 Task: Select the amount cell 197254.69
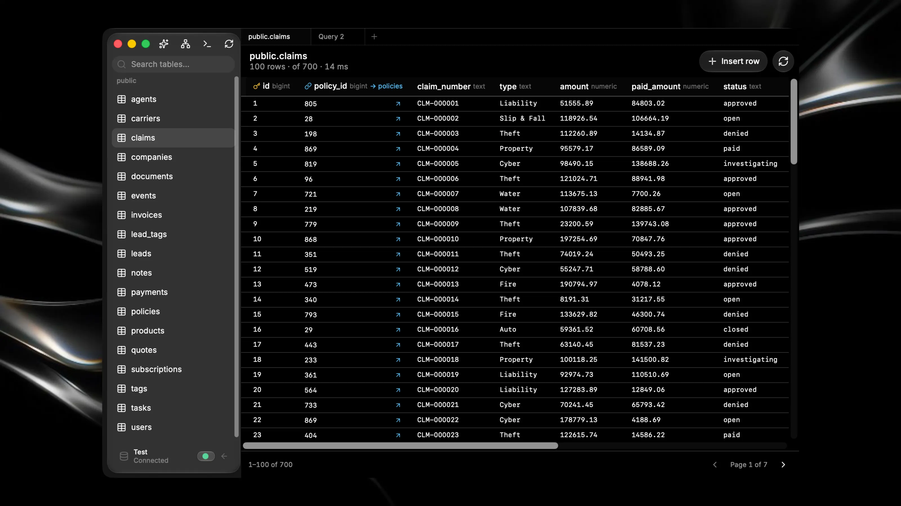coord(579,239)
